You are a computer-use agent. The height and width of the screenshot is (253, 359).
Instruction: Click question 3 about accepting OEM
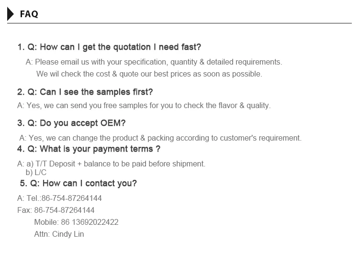coord(71,123)
